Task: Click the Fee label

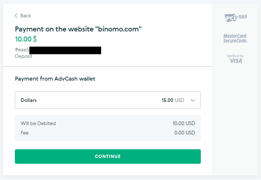Action: 25,133
